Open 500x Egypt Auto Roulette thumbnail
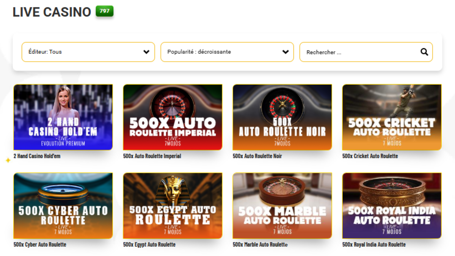Viewport: 455px width, 256px height. [x=173, y=206]
